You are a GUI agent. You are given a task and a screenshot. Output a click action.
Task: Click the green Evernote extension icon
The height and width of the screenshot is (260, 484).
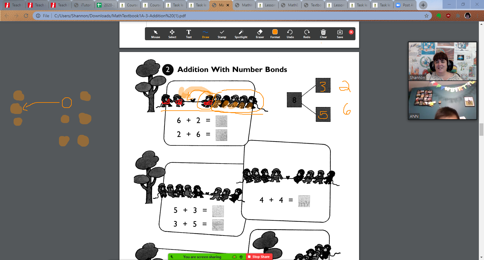[x=439, y=16]
